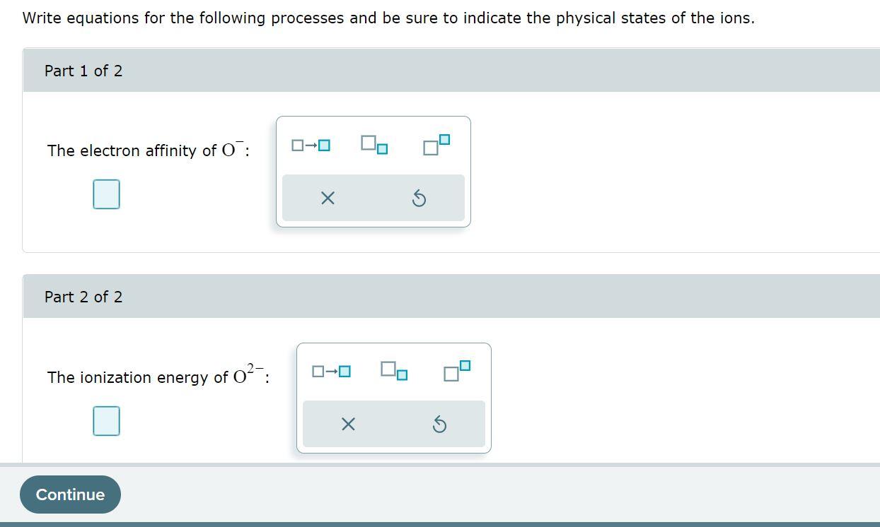880x527 pixels.
Task: Click the ionization energy answer box
Action: coord(105,421)
